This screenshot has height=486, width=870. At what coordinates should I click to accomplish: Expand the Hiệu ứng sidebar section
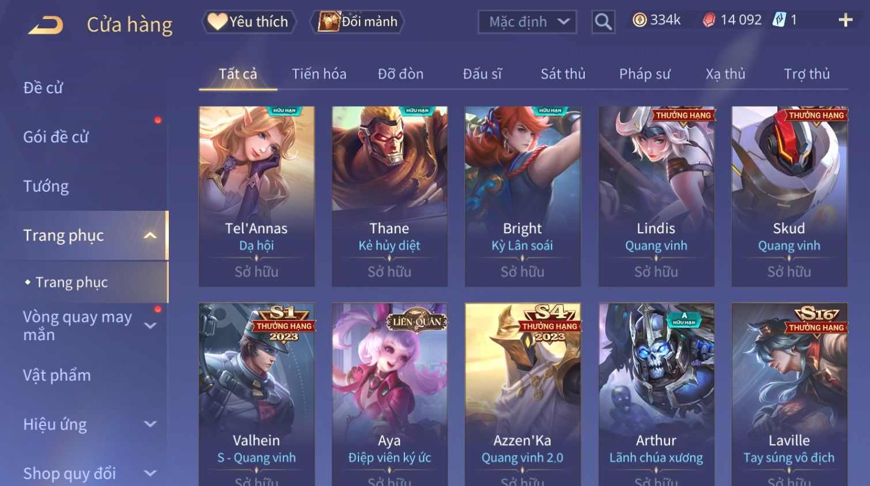point(150,424)
